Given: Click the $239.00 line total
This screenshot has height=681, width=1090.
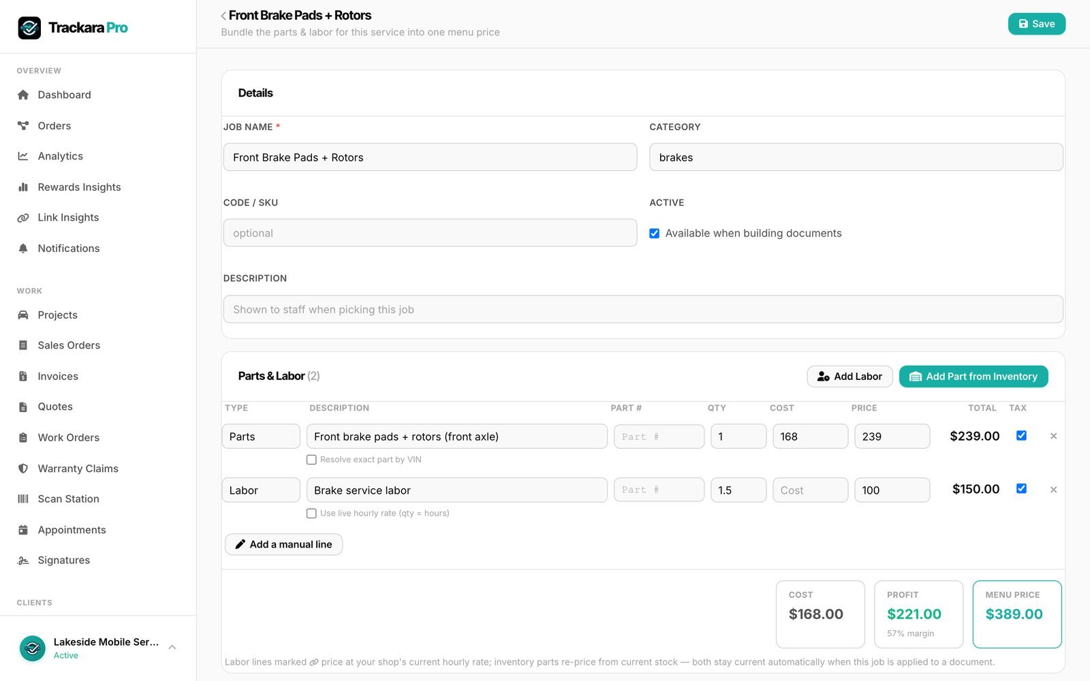Looking at the screenshot, I should [975, 436].
